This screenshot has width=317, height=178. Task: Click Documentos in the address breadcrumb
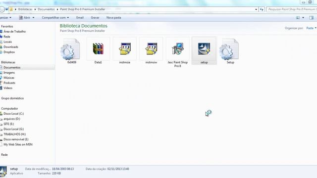click(46, 9)
